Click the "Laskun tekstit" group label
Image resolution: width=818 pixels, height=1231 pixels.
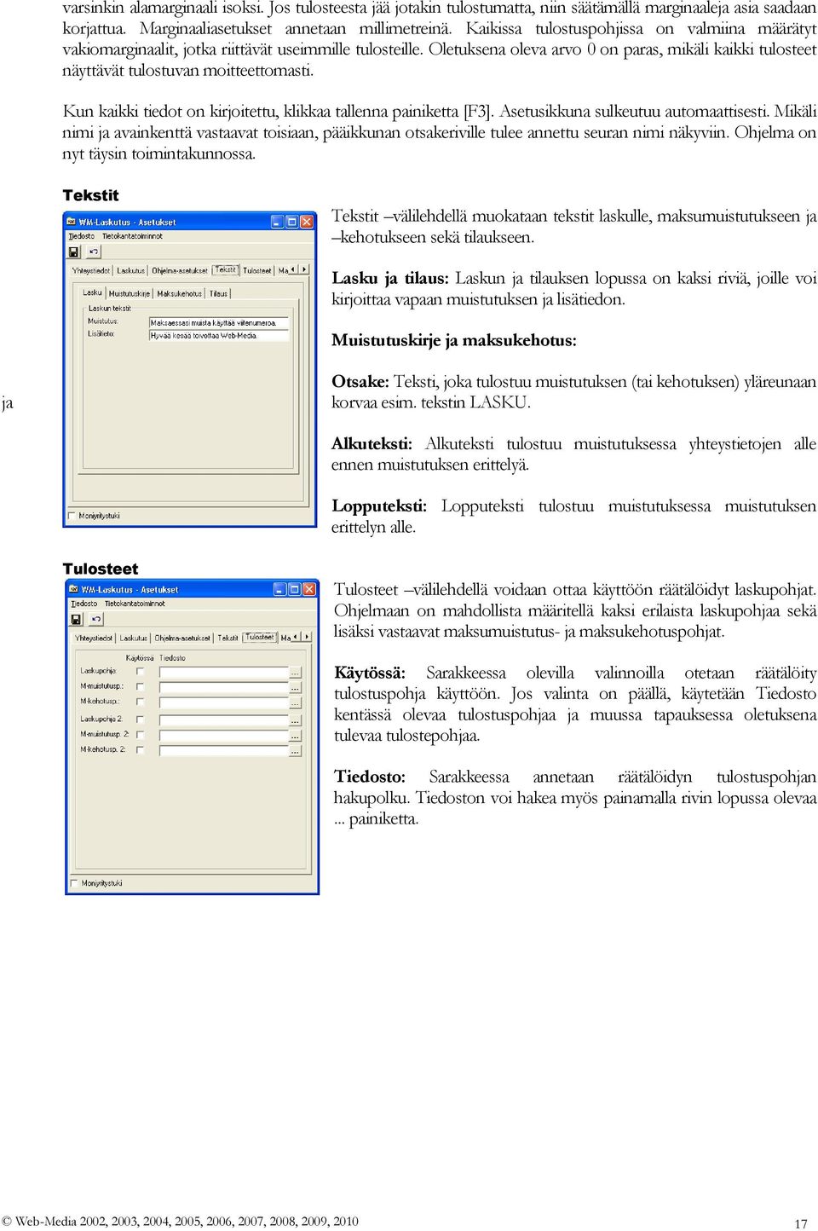coord(110,309)
